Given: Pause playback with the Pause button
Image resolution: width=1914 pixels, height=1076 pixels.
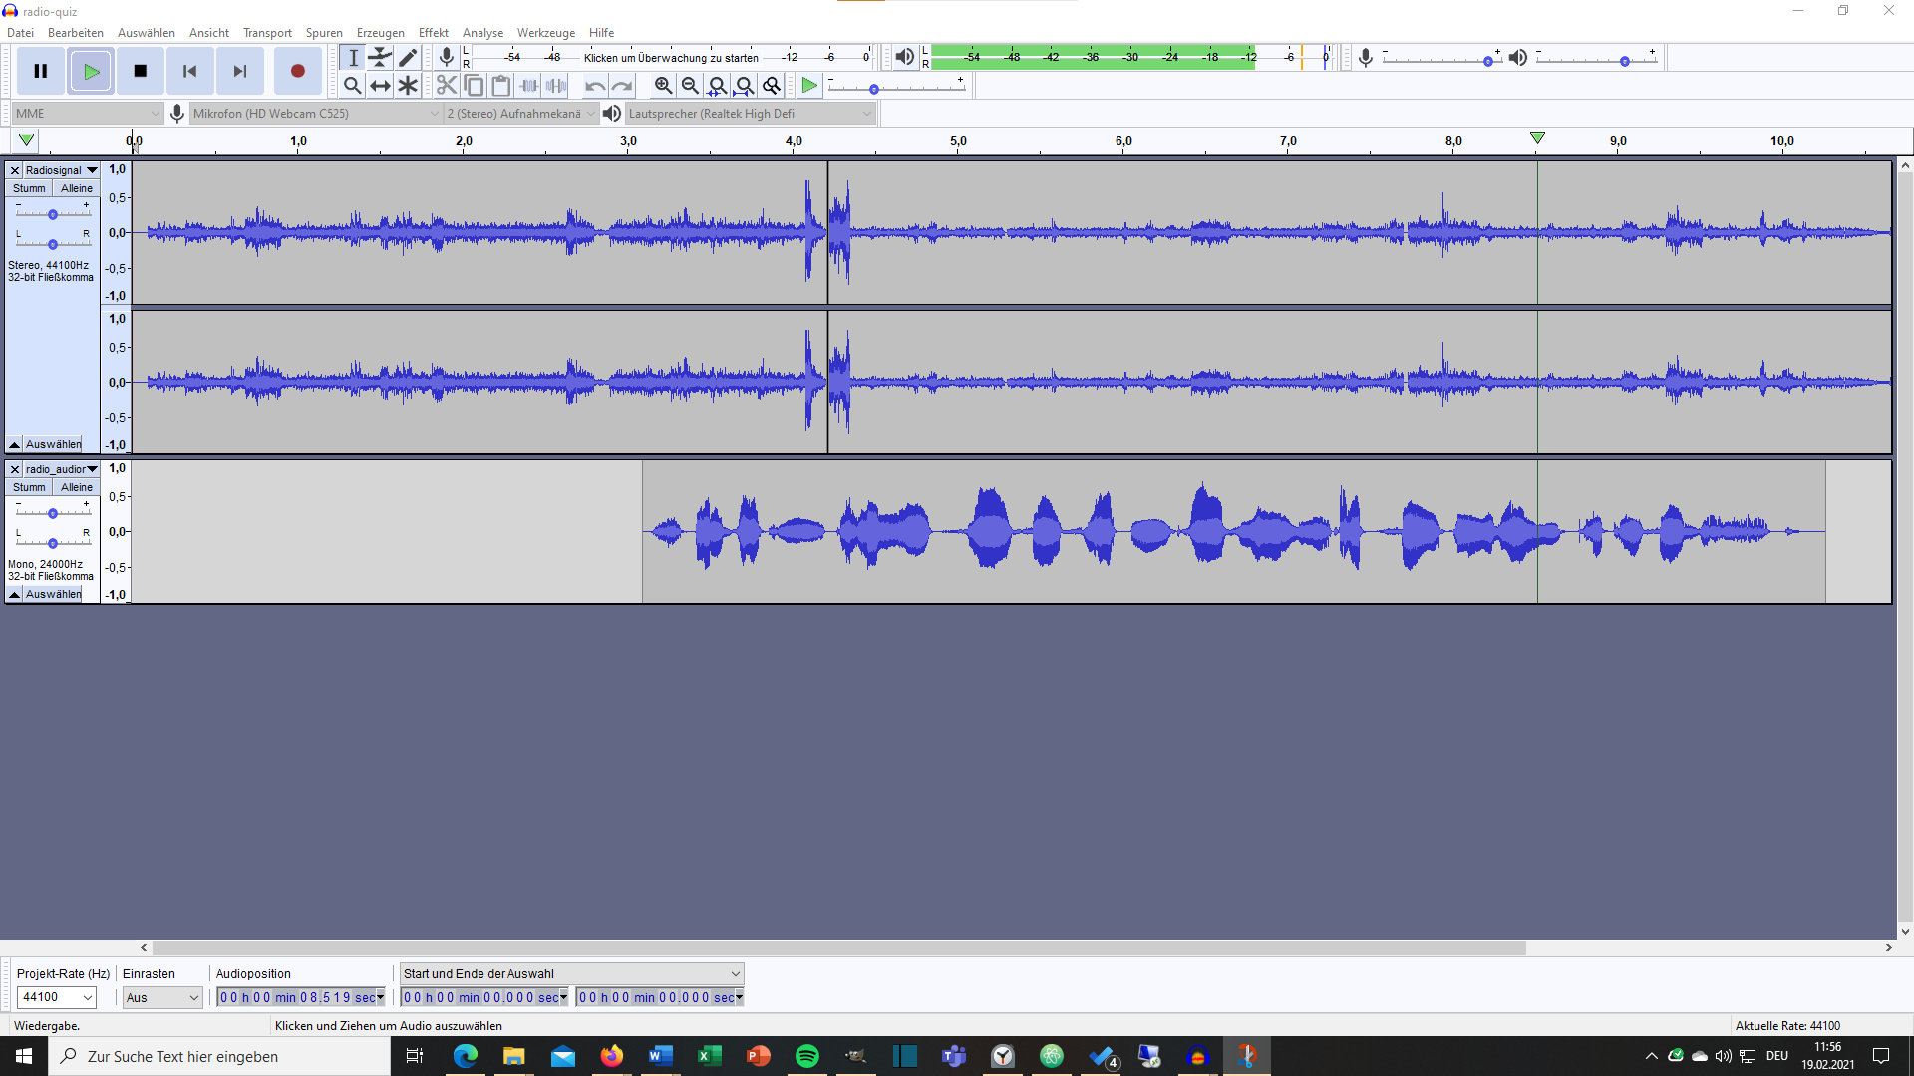Looking at the screenshot, I should [41, 71].
